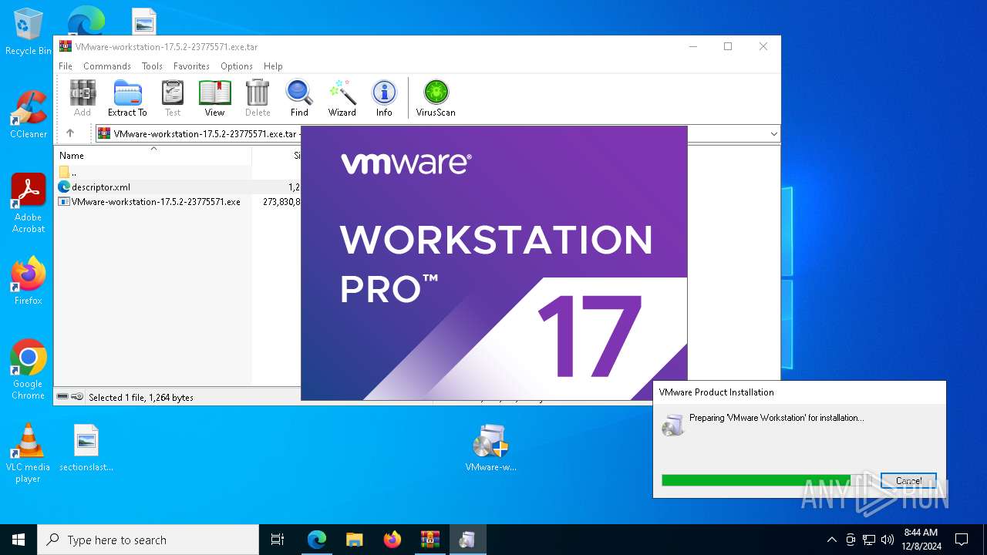Select the parent folder '..' row
The height and width of the screenshot is (555, 987).
pyautogui.click(x=153, y=172)
